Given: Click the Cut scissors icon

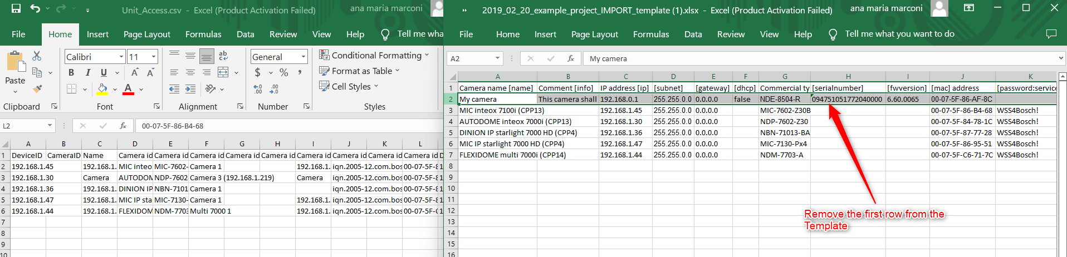Looking at the screenshot, I should tap(37, 56).
